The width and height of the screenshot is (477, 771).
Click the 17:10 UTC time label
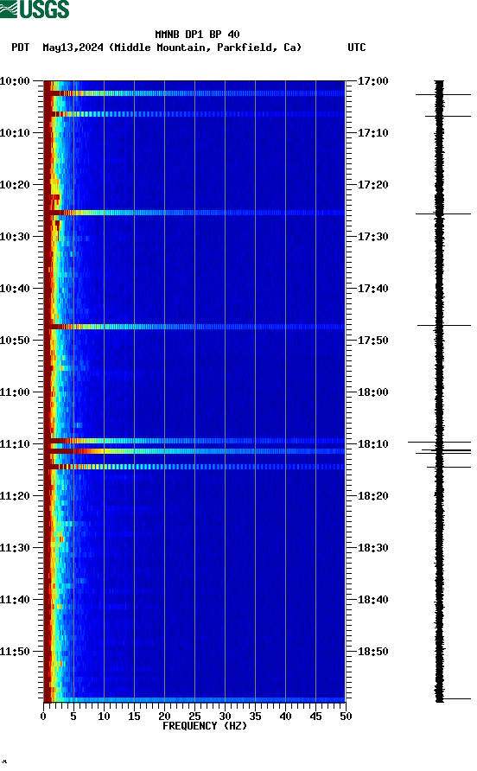[372, 133]
